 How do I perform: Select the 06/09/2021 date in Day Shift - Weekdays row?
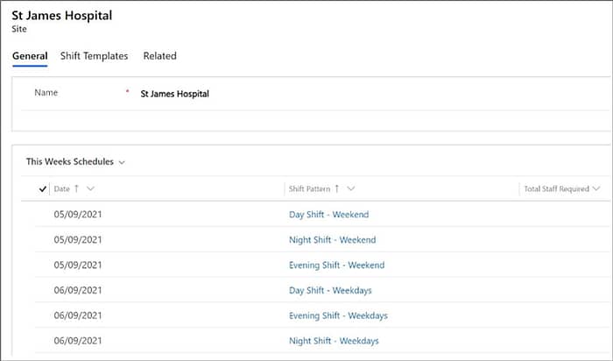pos(78,290)
